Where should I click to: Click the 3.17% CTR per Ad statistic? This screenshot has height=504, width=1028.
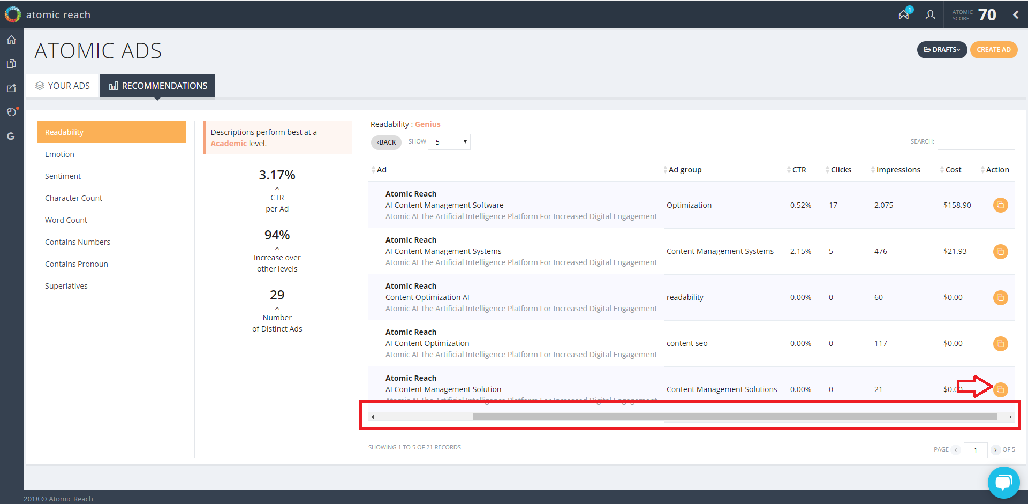click(277, 175)
